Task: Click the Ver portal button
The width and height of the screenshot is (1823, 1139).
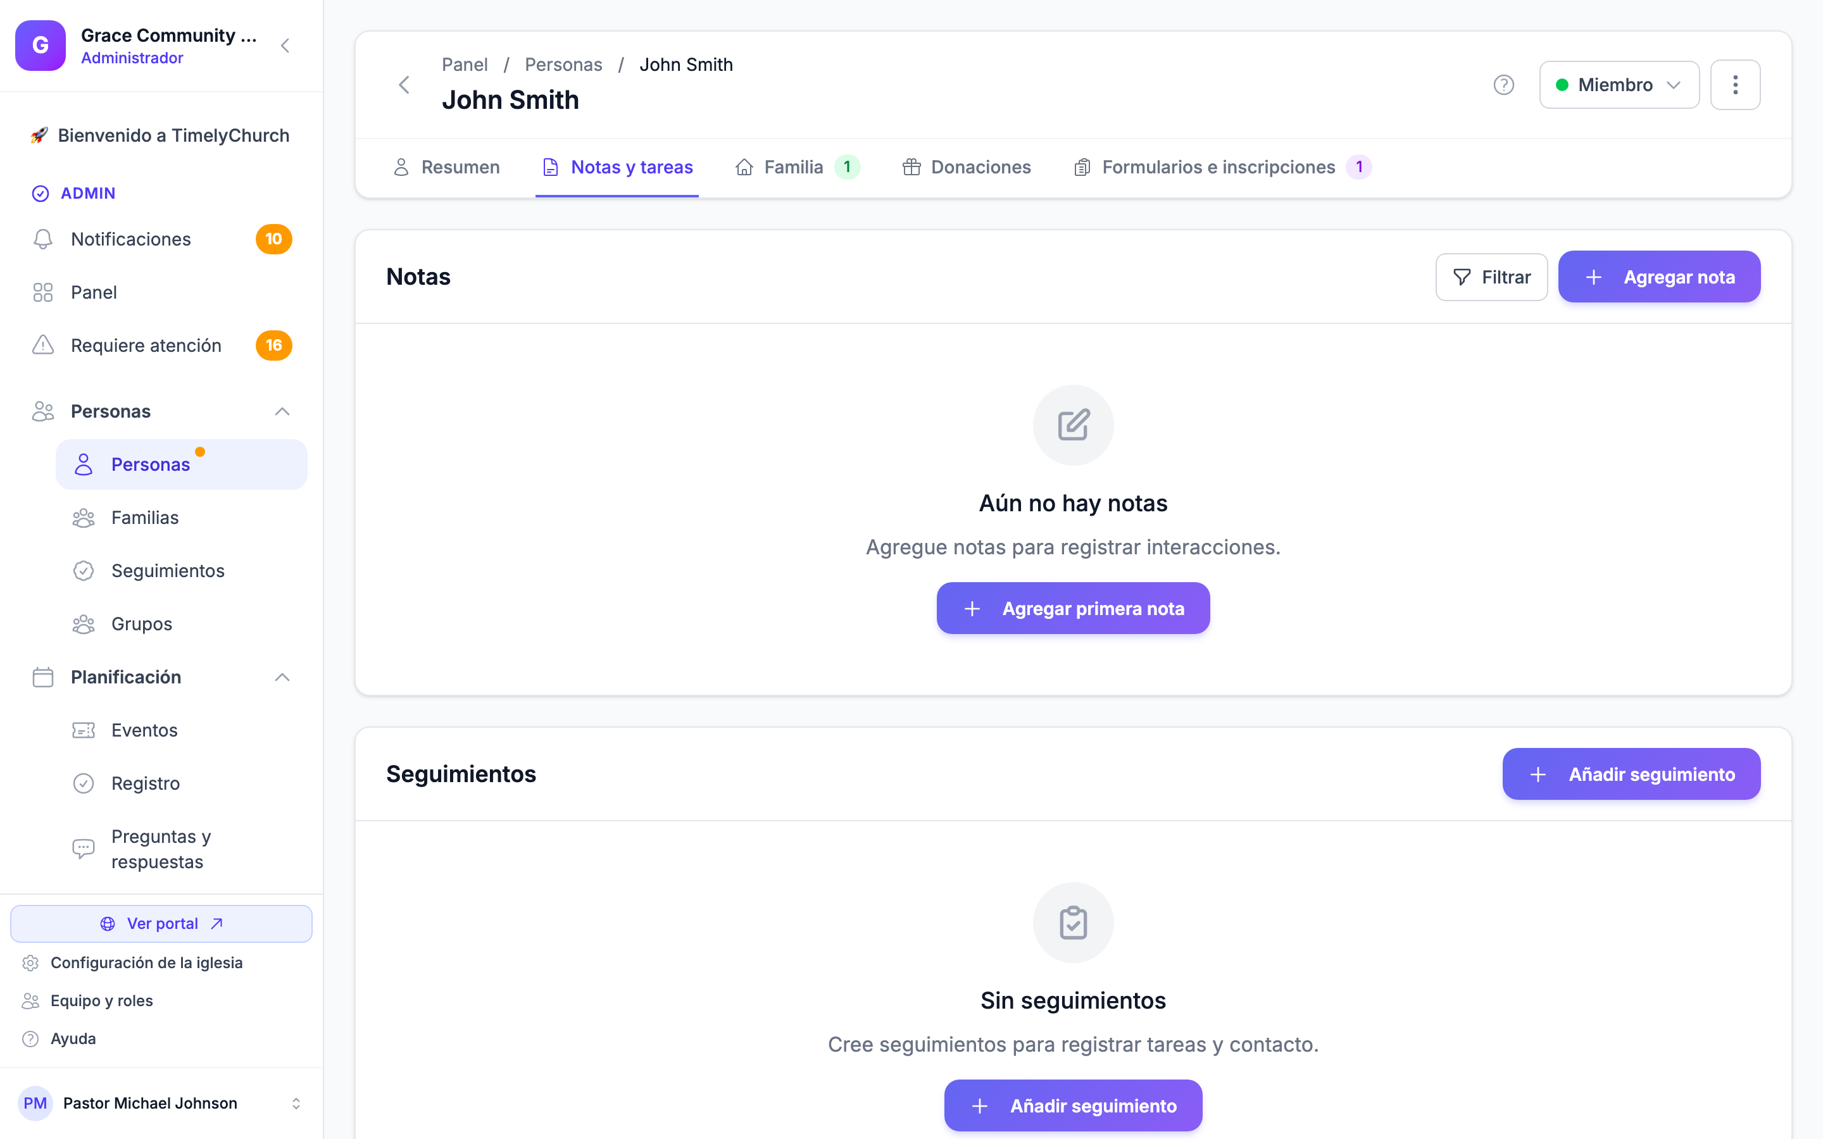Action: [x=161, y=924]
